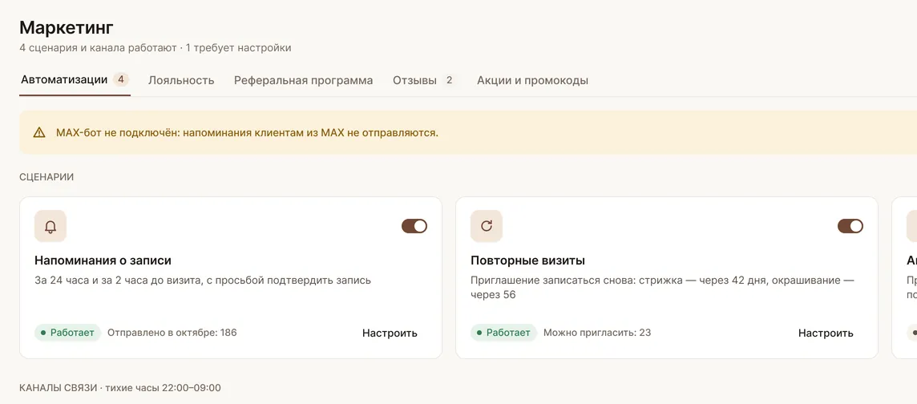
Task: Open the Автоматизации tab
Action: pos(75,80)
